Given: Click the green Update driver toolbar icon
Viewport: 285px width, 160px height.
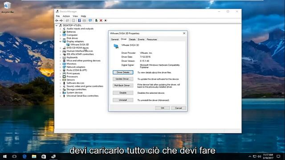Looking at the screenshot, I should click(96, 20).
